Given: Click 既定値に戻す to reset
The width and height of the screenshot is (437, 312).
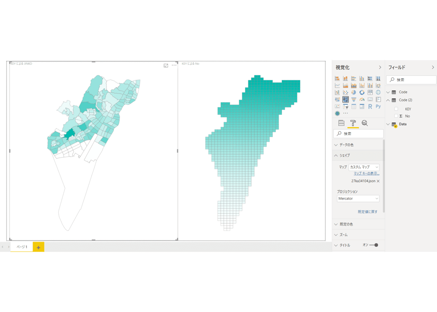Looking at the screenshot, I should tap(367, 212).
